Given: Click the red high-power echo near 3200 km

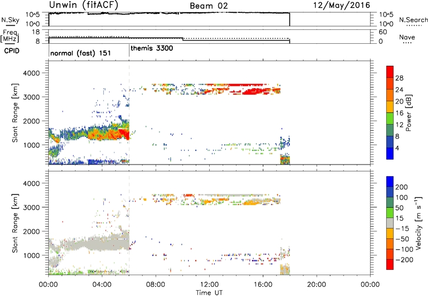Looking at the screenshot, I should pos(253,91).
